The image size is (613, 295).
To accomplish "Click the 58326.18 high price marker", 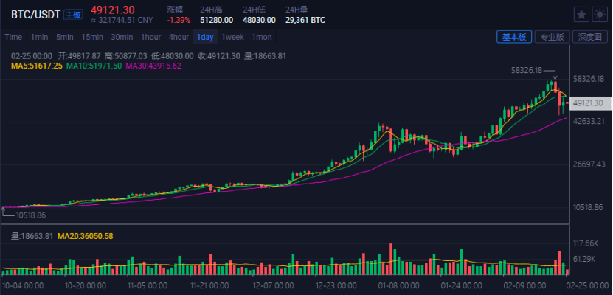I will pyautogui.click(x=526, y=70).
